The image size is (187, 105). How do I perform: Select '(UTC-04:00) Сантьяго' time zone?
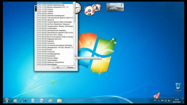(55, 52)
